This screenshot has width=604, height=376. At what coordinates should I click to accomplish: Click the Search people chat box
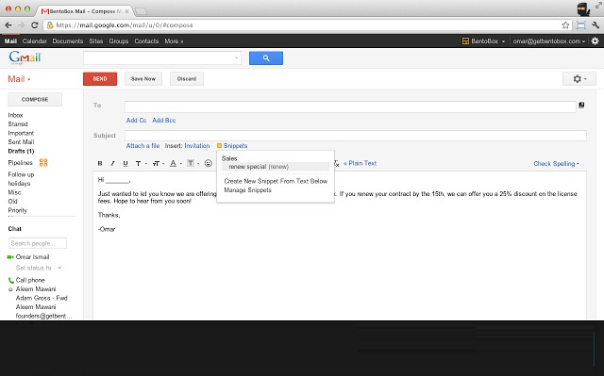click(38, 243)
